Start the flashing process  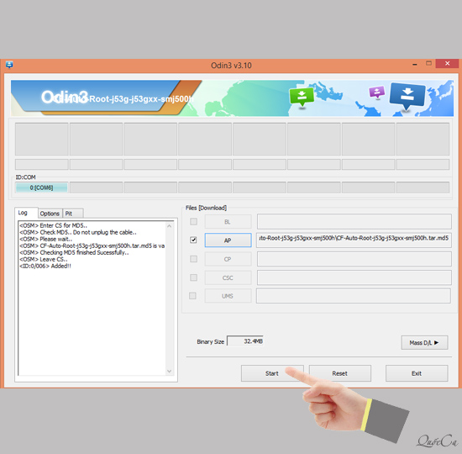click(272, 373)
